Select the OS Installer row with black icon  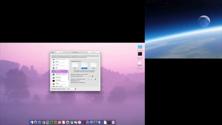(x=60, y=81)
